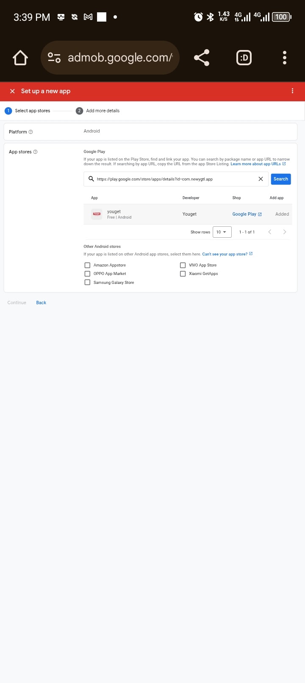Click the Added status for youget
This screenshot has height=683, width=305.
pos(282,214)
